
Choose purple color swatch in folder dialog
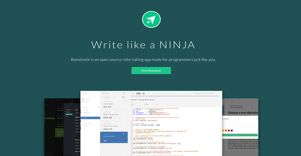click(232, 131)
